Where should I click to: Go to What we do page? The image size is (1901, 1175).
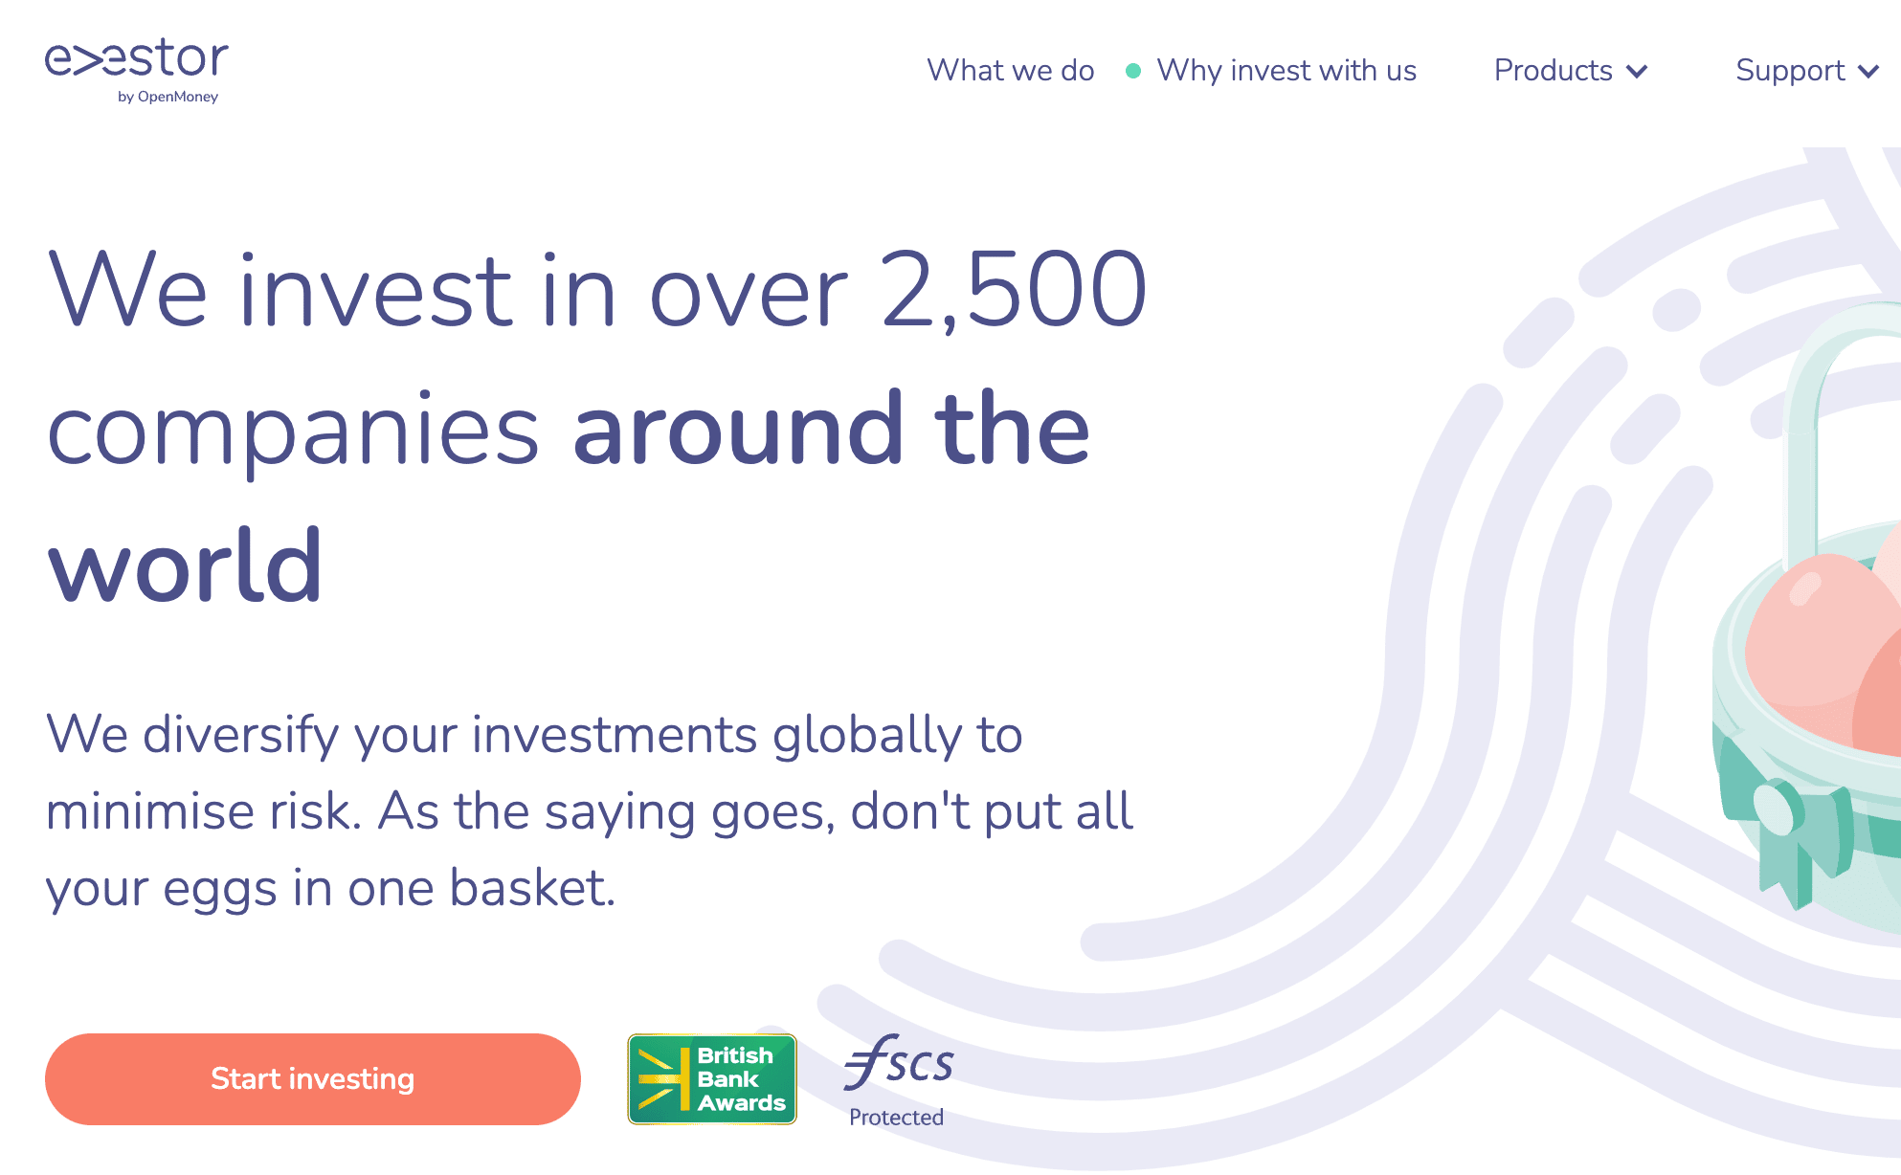1011,71
